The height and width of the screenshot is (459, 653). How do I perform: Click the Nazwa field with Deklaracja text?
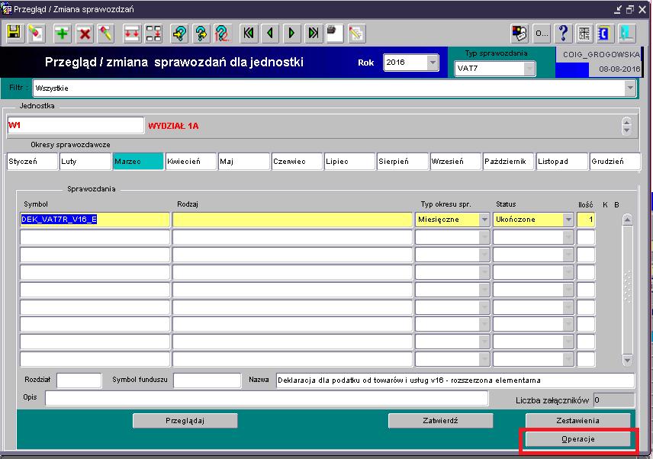(x=455, y=380)
